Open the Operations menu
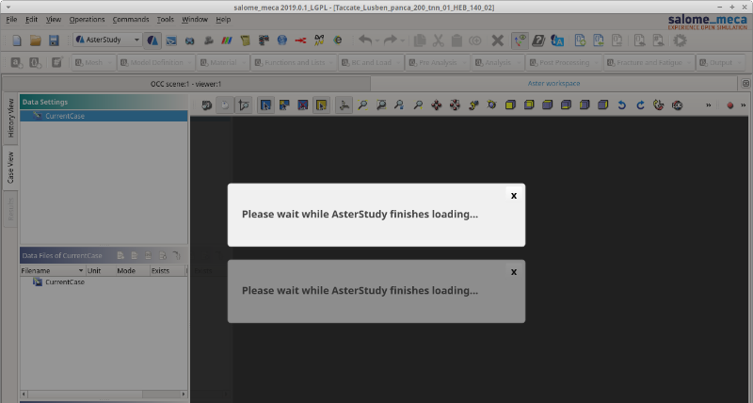The width and height of the screenshot is (753, 403). pos(87,20)
